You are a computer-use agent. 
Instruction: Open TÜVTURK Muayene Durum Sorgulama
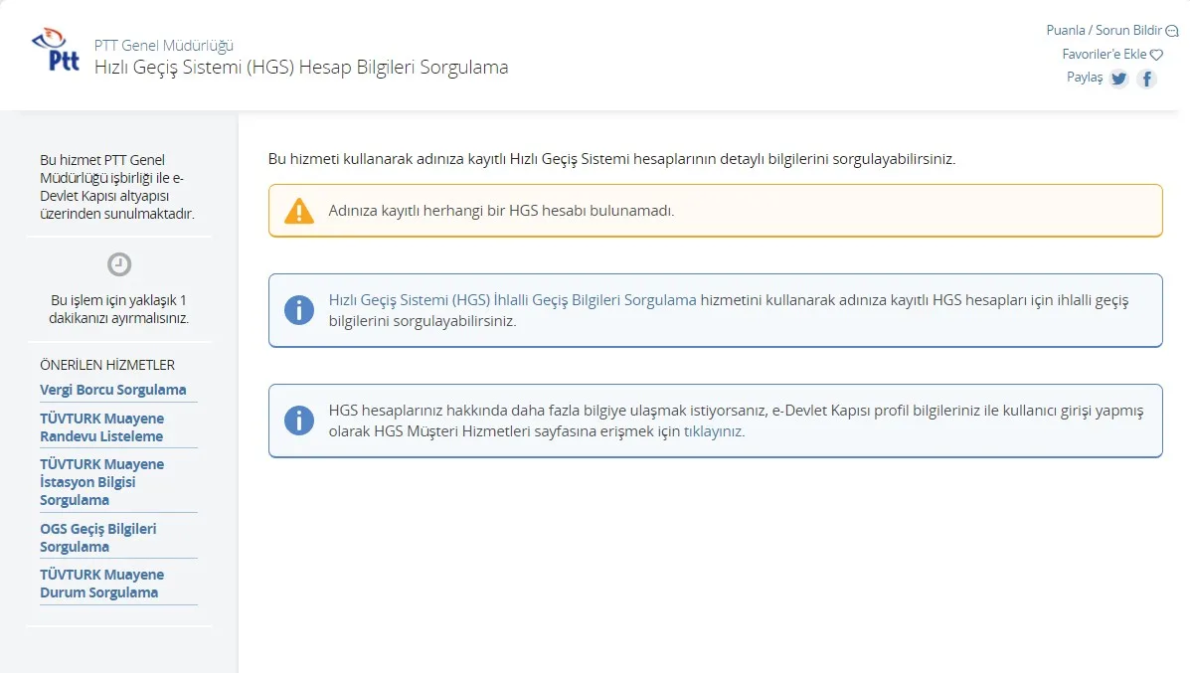coord(101,584)
